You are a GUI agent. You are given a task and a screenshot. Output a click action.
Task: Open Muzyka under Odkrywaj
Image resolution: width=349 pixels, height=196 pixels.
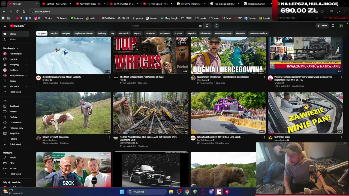click(15, 158)
